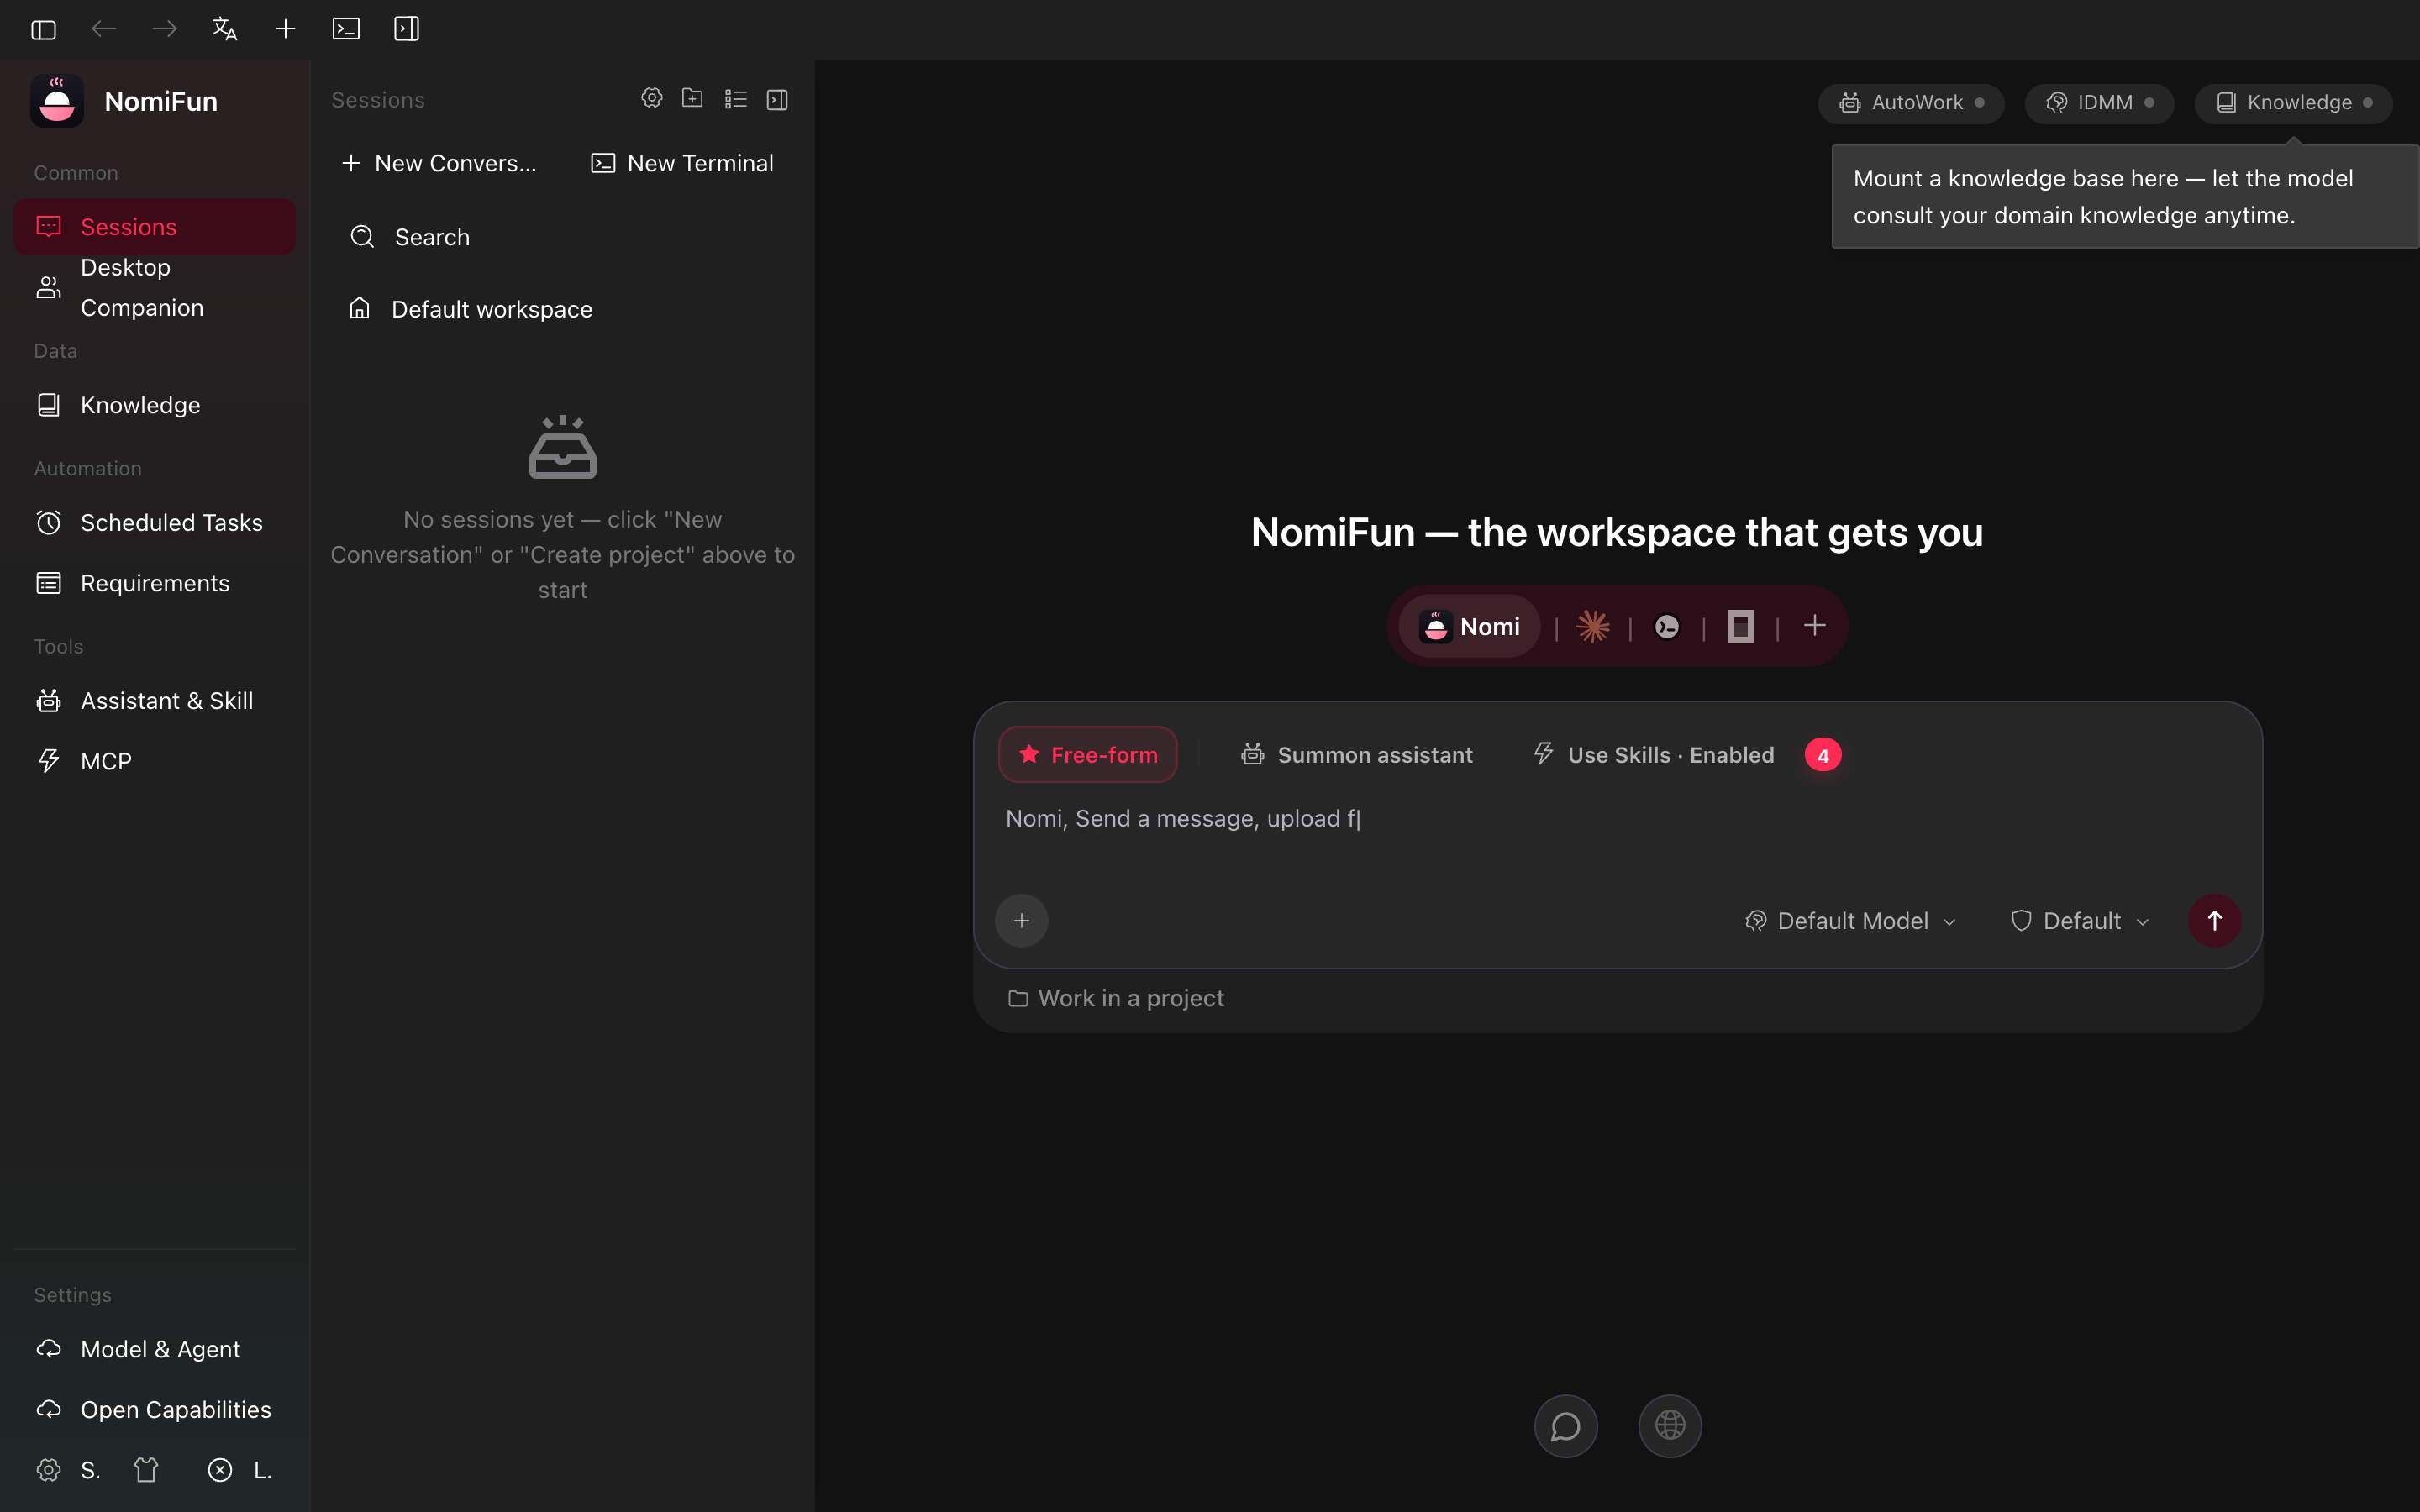Toggle the left sidebar from the top toolbar
The image size is (2420, 1512).
click(x=43, y=29)
